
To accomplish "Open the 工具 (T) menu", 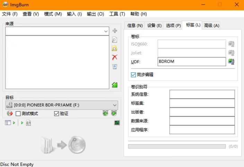I will tap(117, 14).
